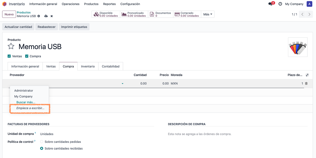The height and width of the screenshot is (158, 316).
Task: Switch to the Inventario tab
Action: [88, 66]
